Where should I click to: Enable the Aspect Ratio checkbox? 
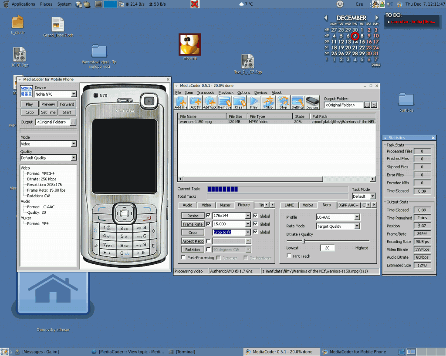(208, 241)
